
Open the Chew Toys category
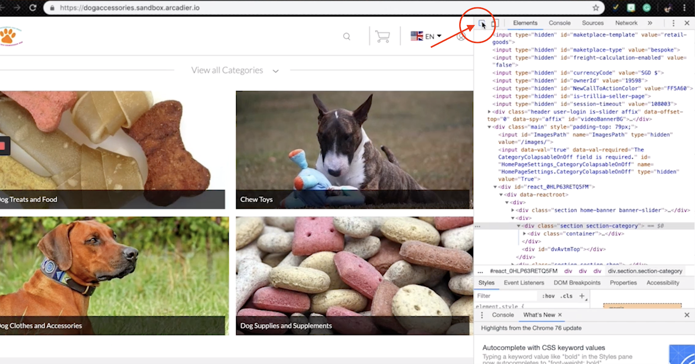tap(354, 150)
